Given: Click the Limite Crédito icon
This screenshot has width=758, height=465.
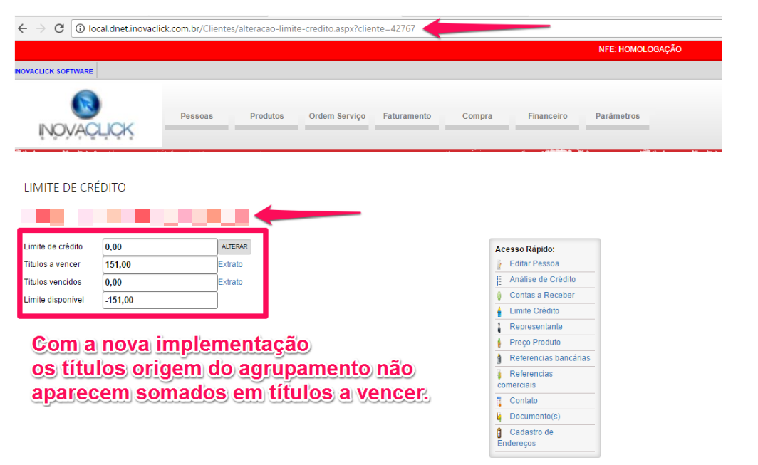Looking at the screenshot, I should [x=499, y=311].
